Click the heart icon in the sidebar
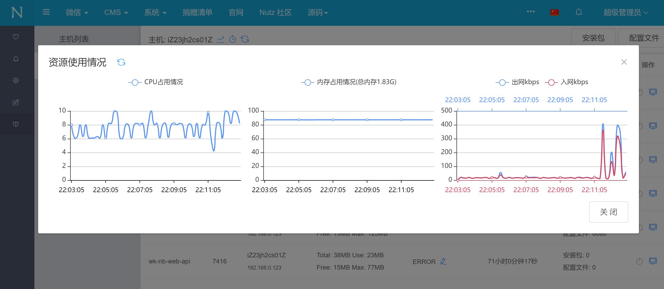Screen dimensions: 664x289 (16, 37)
